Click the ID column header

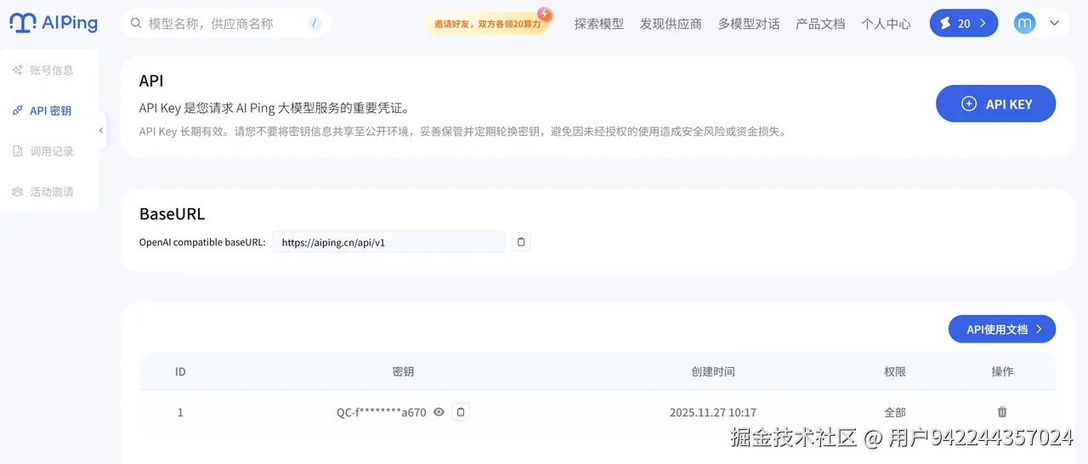point(180,372)
